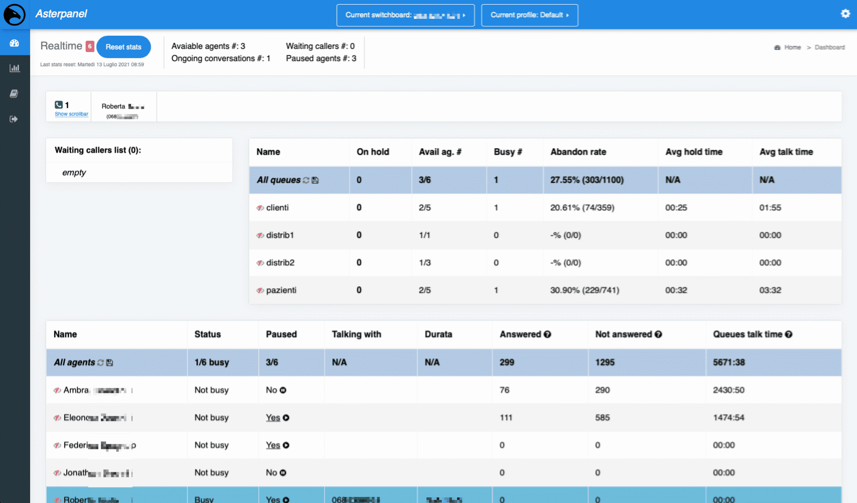Click pause icon beside Federico's Yes
This screenshot has width=857, height=503.
pos(286,445)
